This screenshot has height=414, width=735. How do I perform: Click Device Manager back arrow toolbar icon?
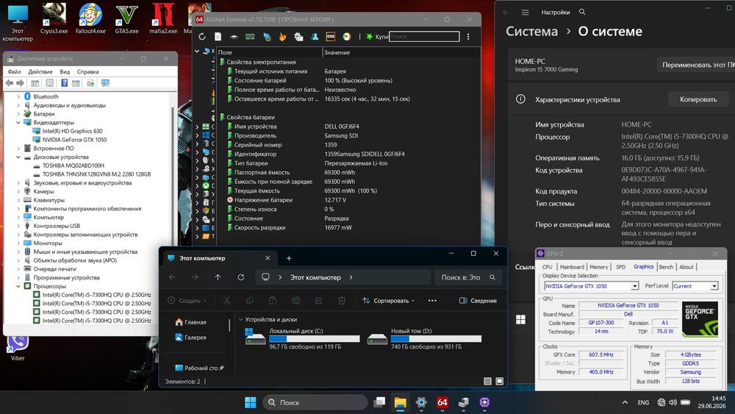9,83
